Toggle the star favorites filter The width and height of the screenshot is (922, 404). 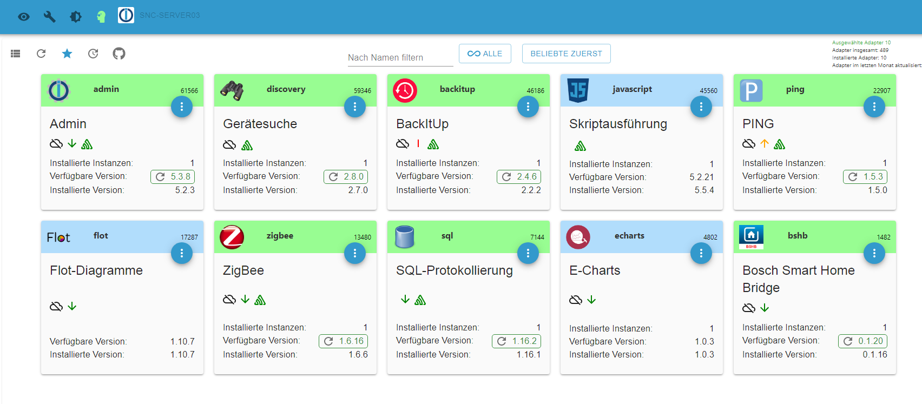(67, 54)
